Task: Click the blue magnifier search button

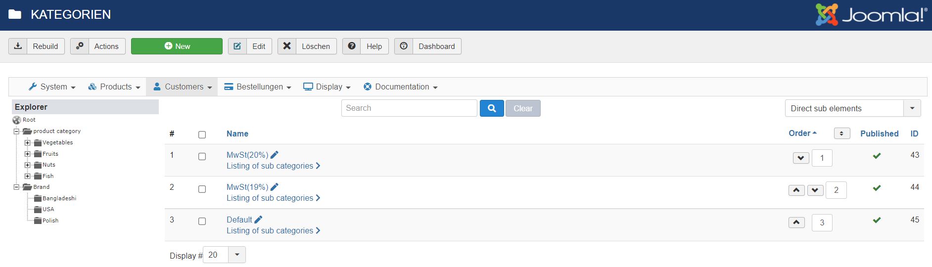Action: (492, 108)
